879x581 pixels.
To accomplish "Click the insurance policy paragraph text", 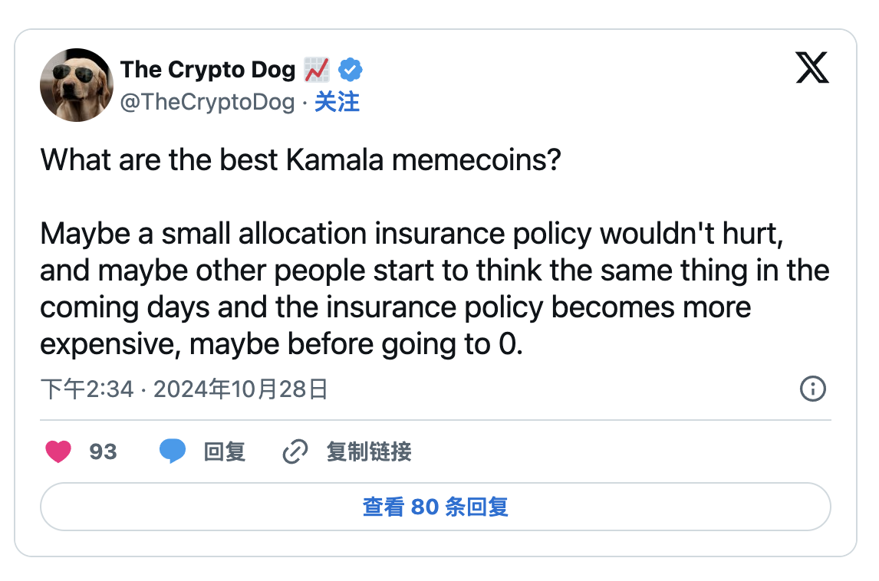I will click(434, 289).
